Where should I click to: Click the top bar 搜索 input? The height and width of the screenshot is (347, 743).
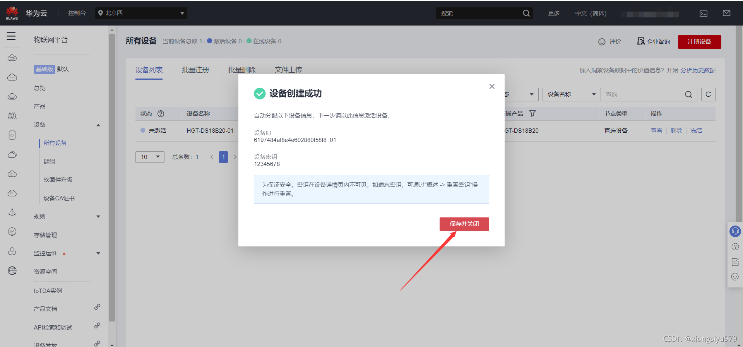[479, 13]
